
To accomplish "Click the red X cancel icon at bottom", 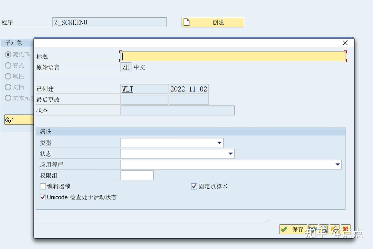I will tap(346, 229).
